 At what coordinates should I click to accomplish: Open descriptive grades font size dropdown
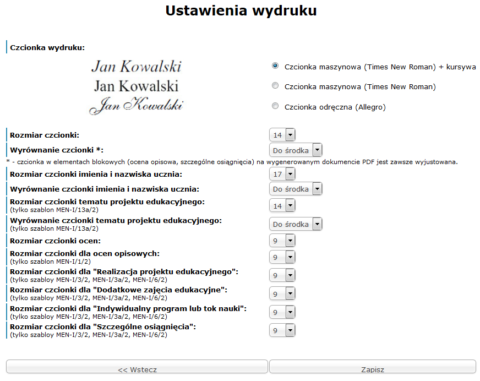pos(282,257)
